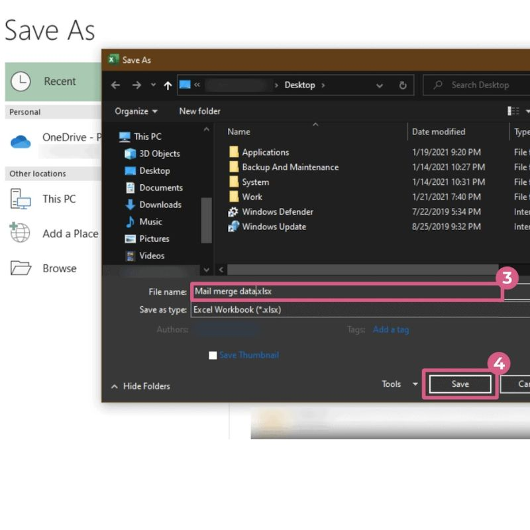Open the Save as type dropdown
This screenshot has height=530, width=530.
coord(360,309)
